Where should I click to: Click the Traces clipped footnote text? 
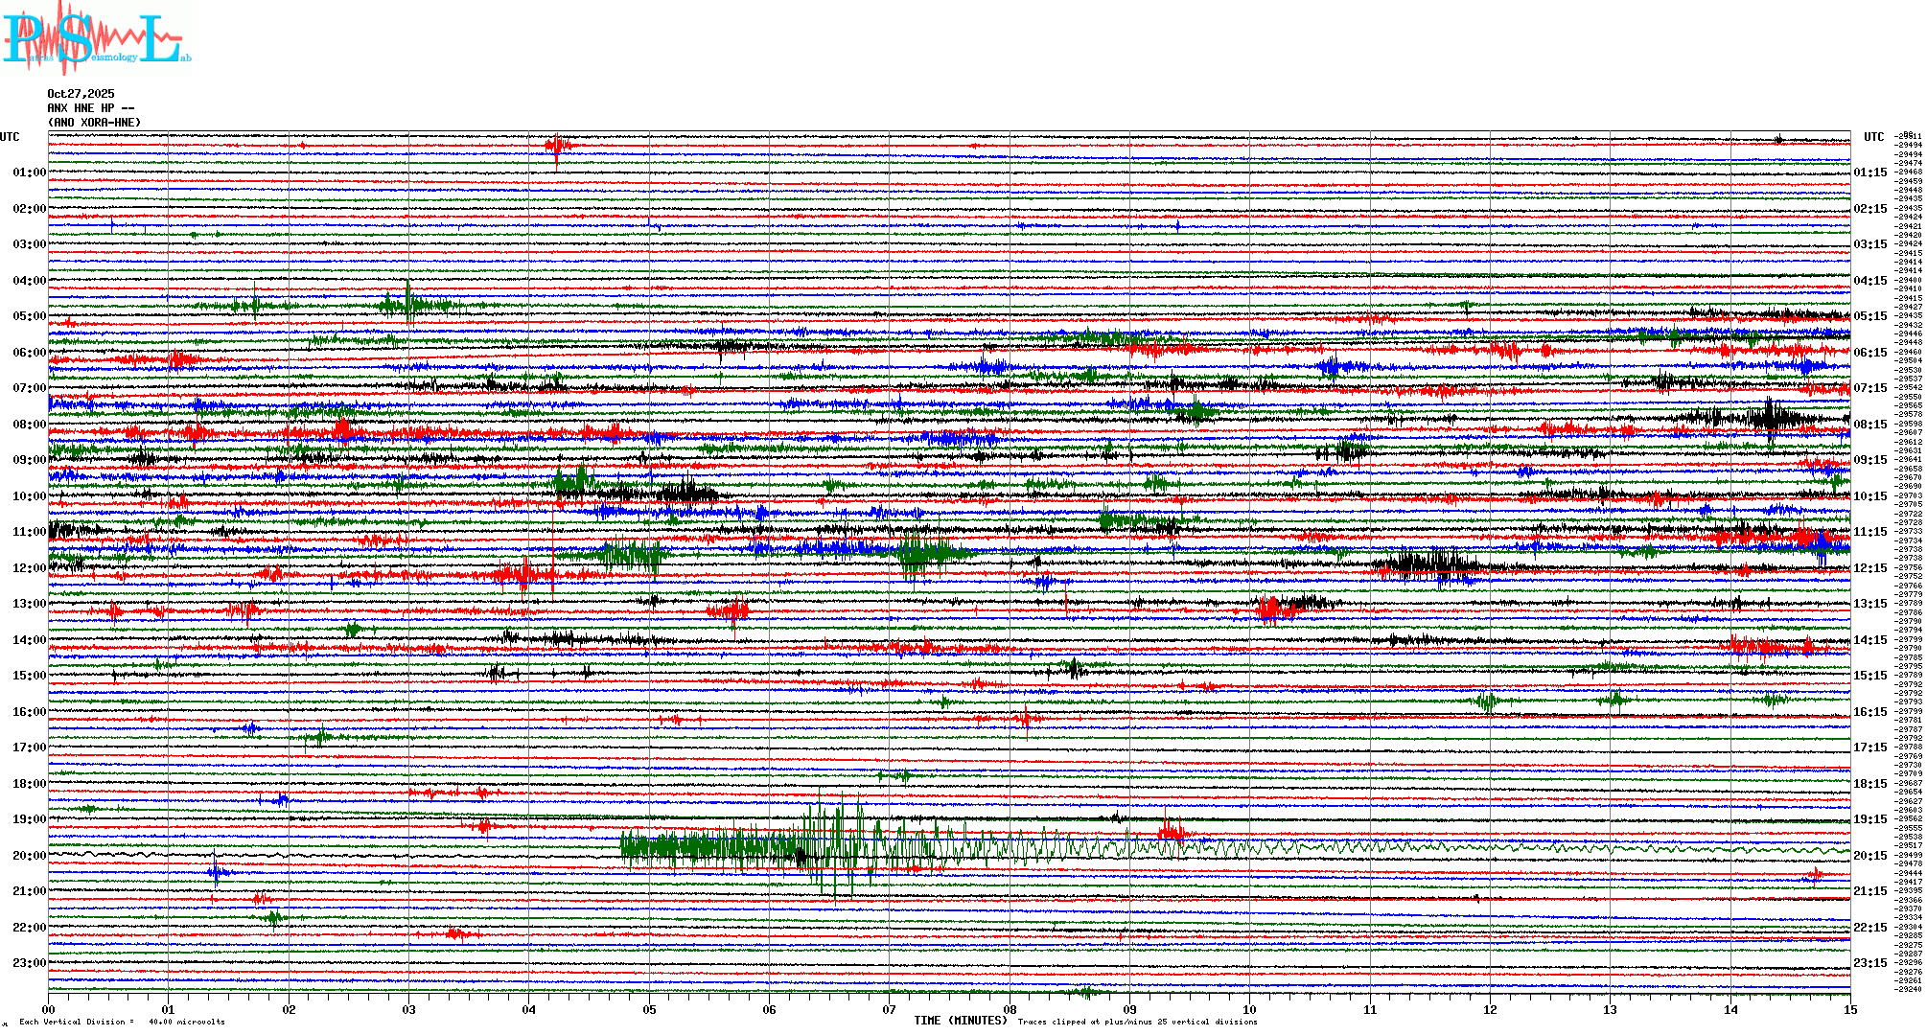click(x=1137, y=1022)
